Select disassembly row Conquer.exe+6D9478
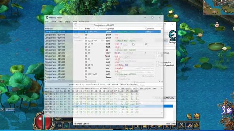 102,35
